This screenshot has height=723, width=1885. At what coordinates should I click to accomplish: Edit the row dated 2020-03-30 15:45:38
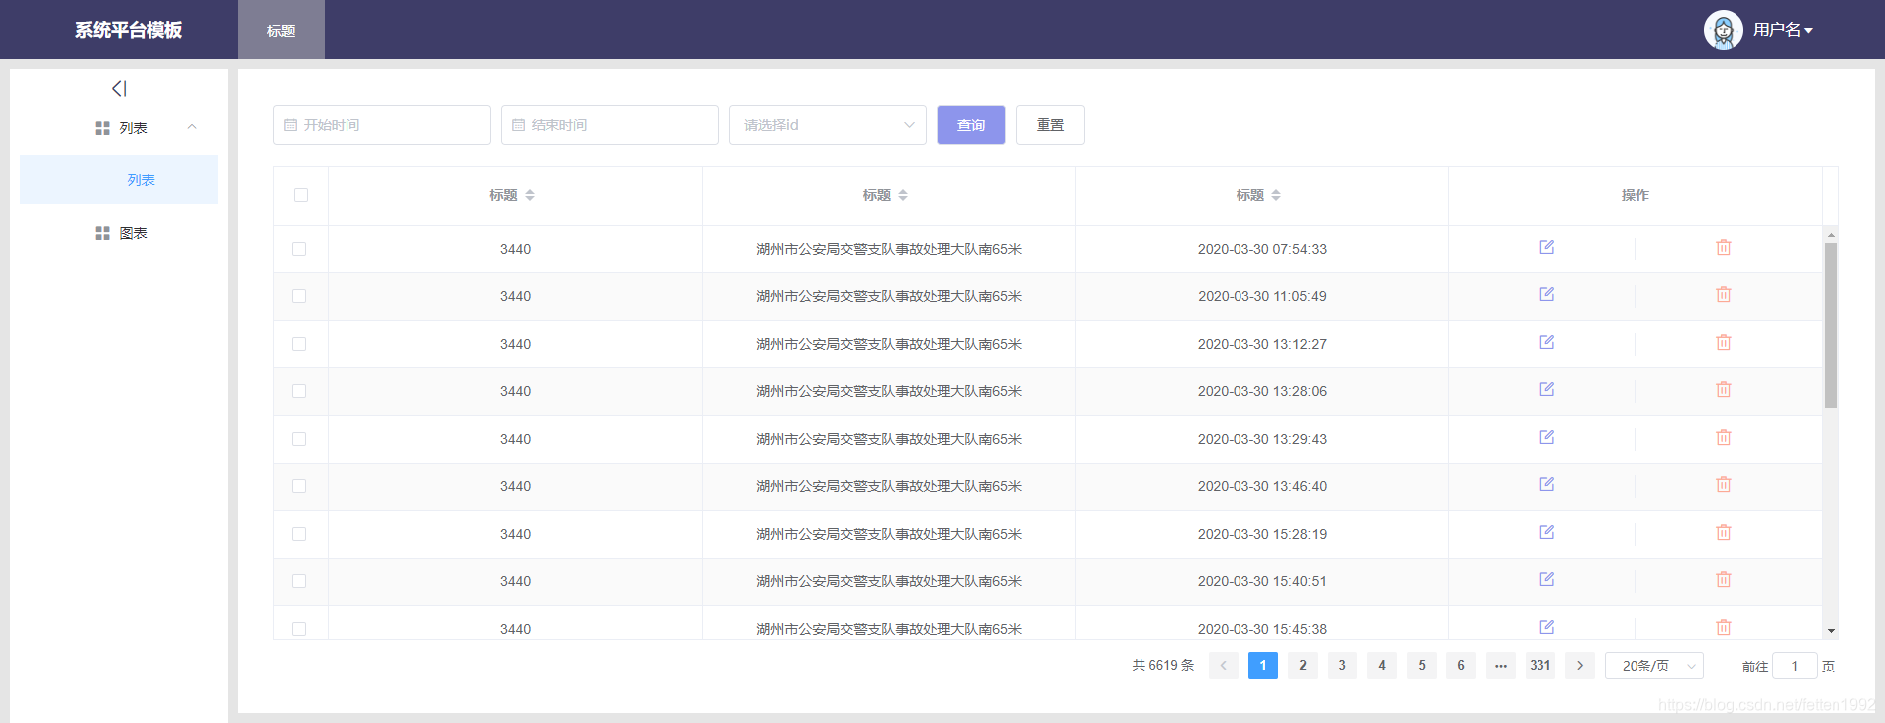[1546, 627]
